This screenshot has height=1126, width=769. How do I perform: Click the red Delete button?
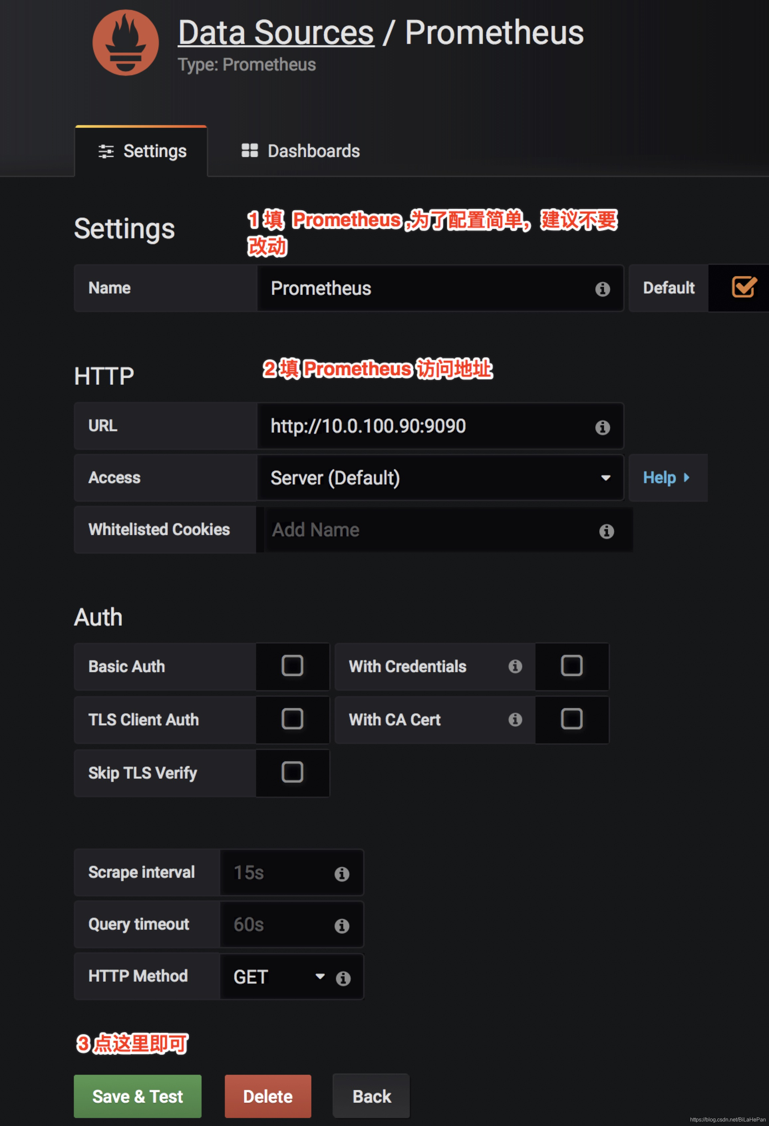[268, 1096]
